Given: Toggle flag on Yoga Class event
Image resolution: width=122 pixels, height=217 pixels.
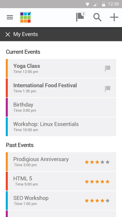Looking at the screenshot, I should point(107,68).
